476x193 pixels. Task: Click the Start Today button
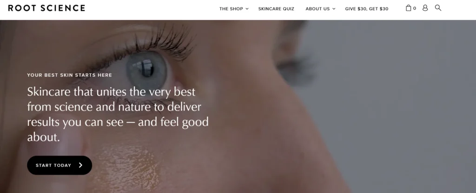[x=59, y=165]
